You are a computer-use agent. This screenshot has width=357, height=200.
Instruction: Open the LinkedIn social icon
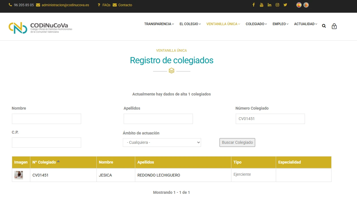pyautogui.click(x=269, y=5)
